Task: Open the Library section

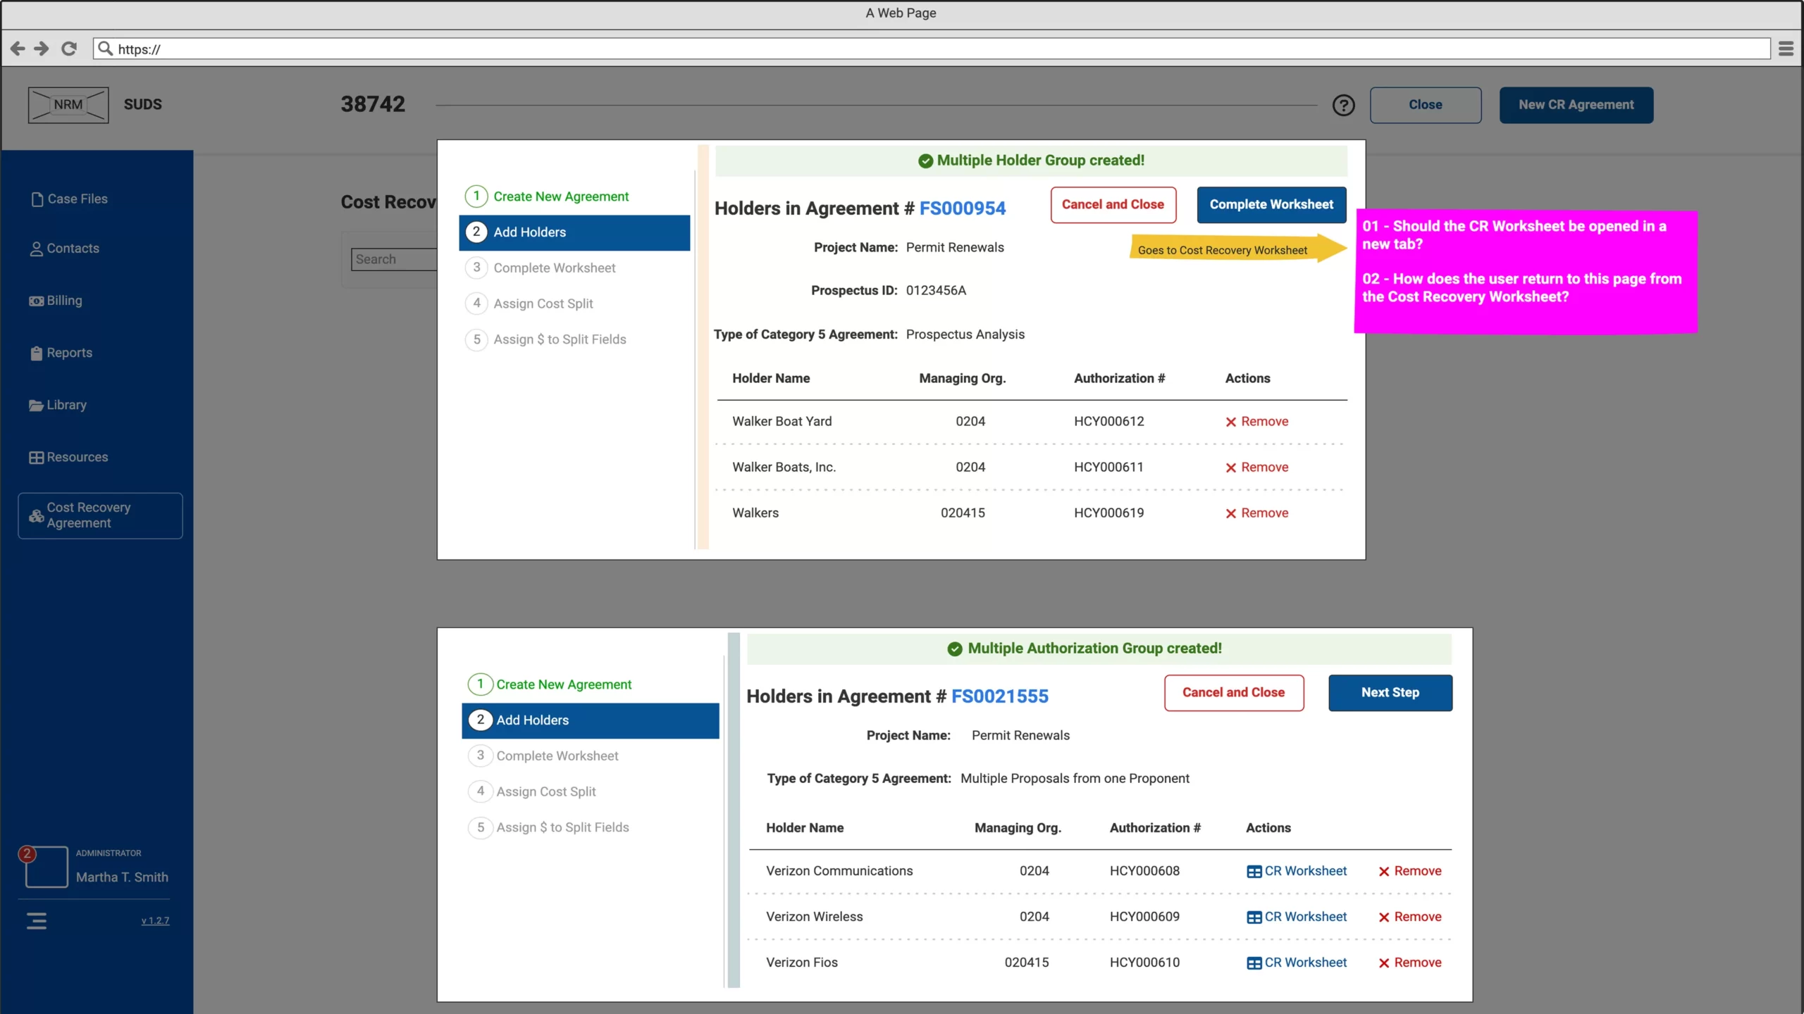Action: [x=66, y=405]
